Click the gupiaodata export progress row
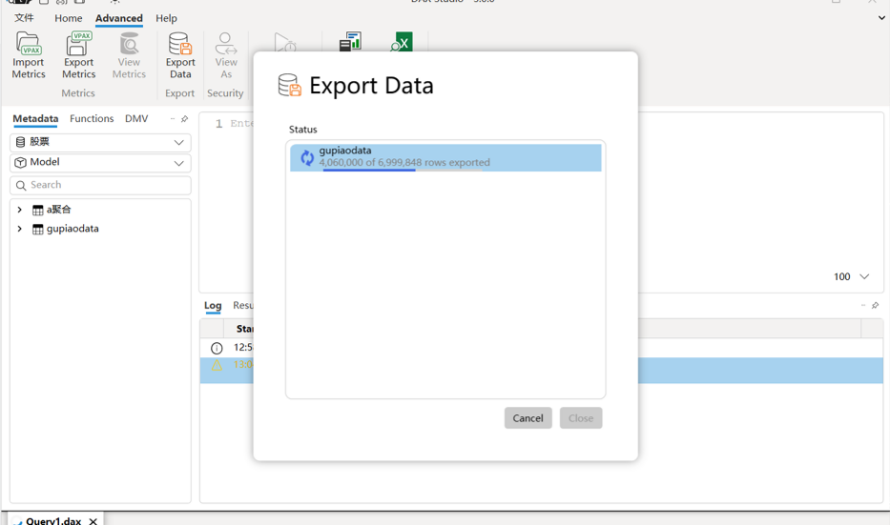 click(x=445, y=157)
